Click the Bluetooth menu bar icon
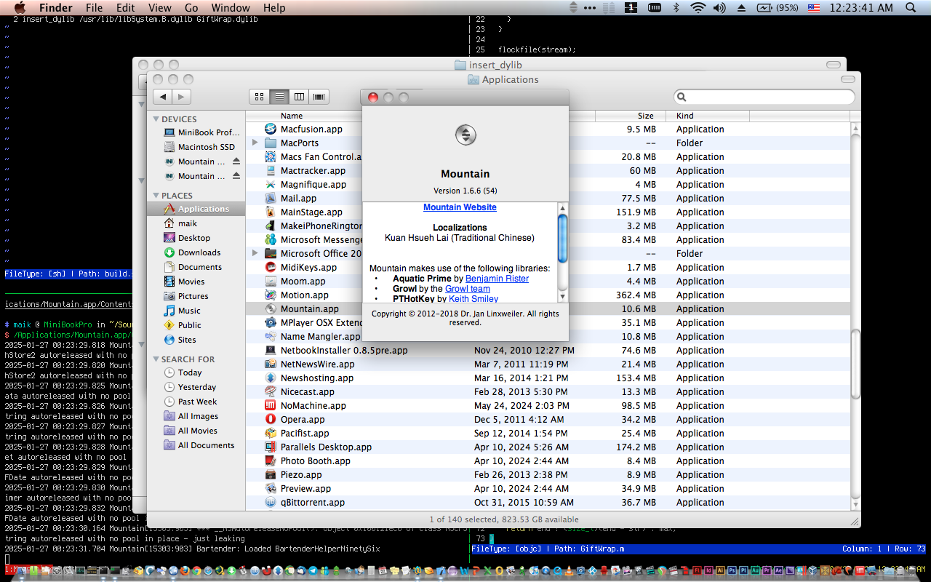Screen dimensions: 931x582 [x=676, y=8]
